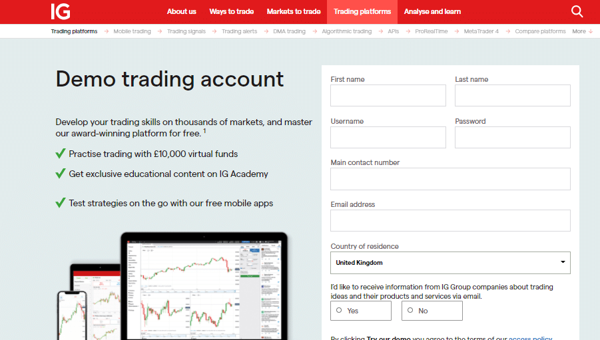
Task: Open the APIs link
Action: 394,31
